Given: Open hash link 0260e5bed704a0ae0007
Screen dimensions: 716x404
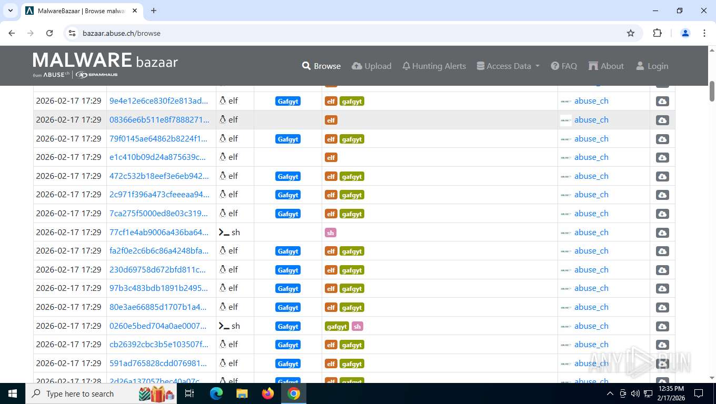Looking at the screenshot, I should click(159, 326).
